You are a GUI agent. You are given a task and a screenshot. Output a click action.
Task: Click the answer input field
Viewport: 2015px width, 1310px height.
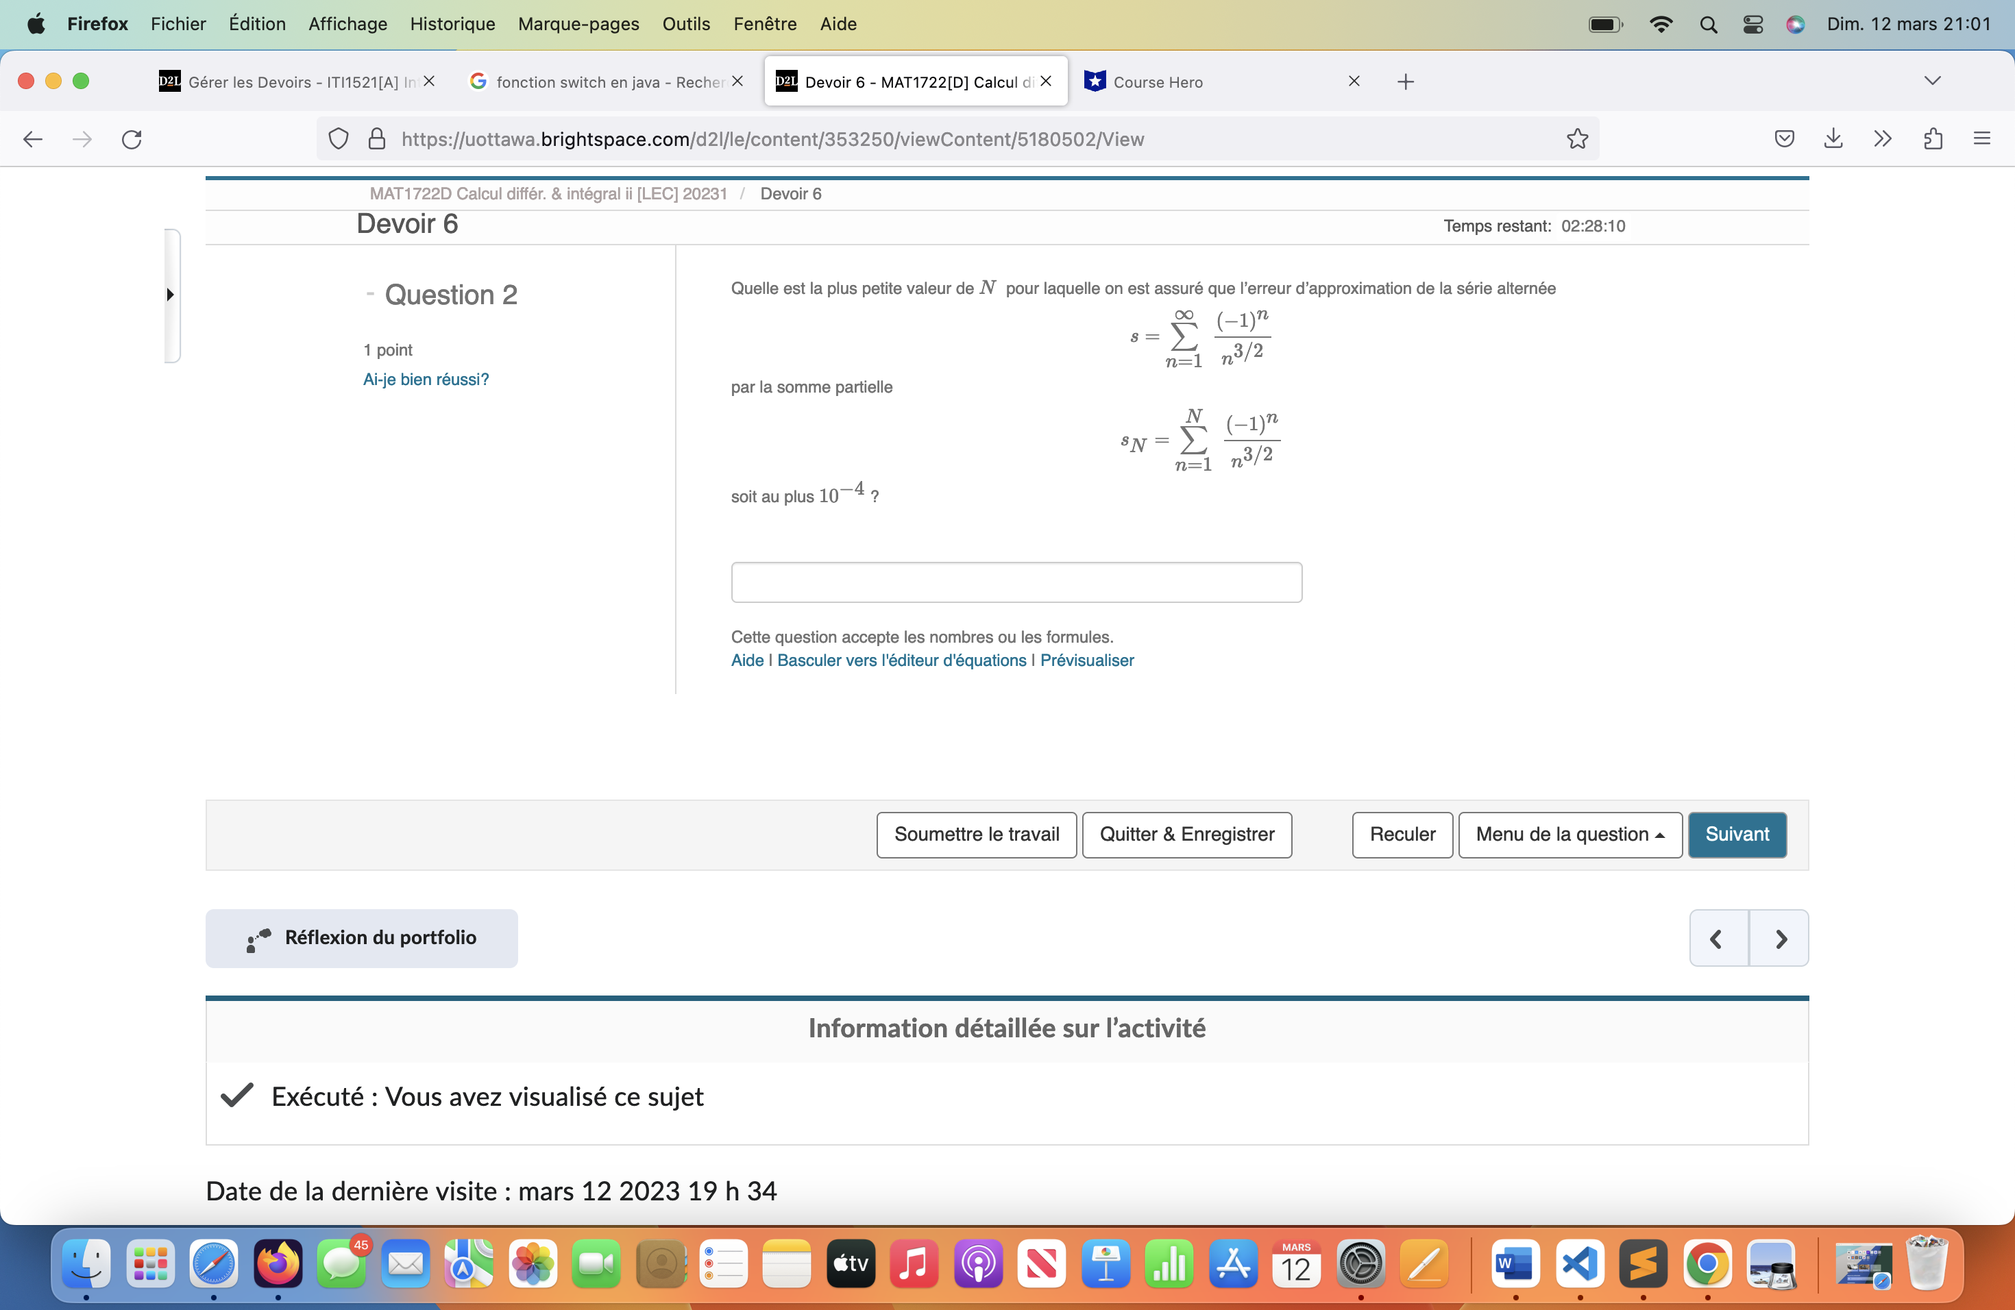pyautogui.click(x=1015, y=582)
